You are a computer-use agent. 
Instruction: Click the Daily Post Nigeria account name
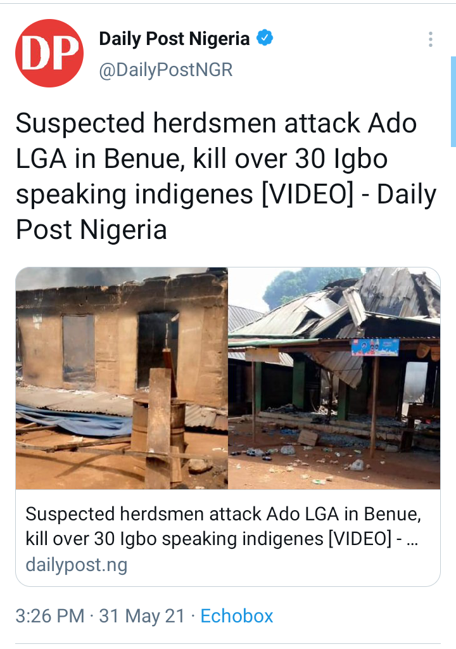point(174,39)
